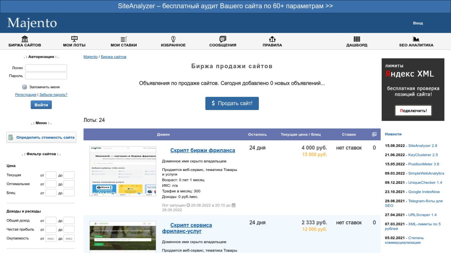Open Мои лоты presentation icon
This screenshot has width=451, height=253.
coord(74,39)
